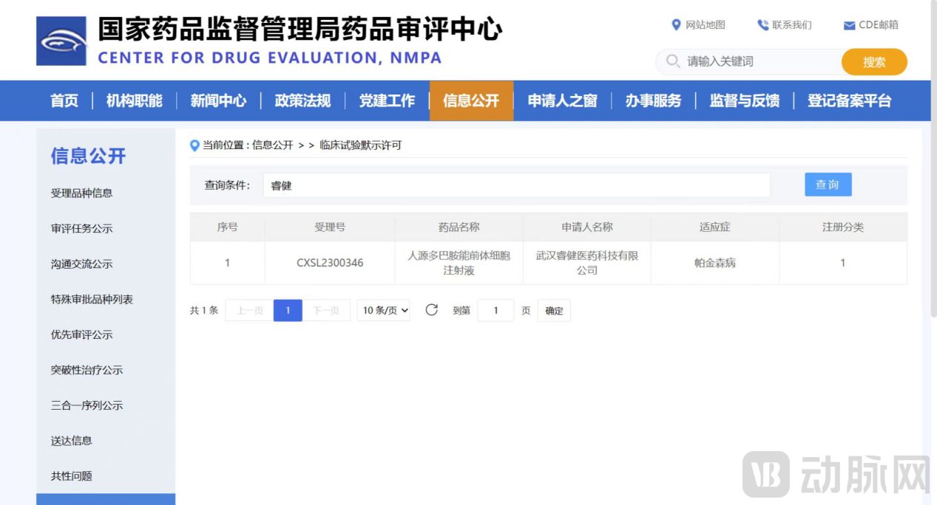Click the CDE logo in the header

[61, 40]
